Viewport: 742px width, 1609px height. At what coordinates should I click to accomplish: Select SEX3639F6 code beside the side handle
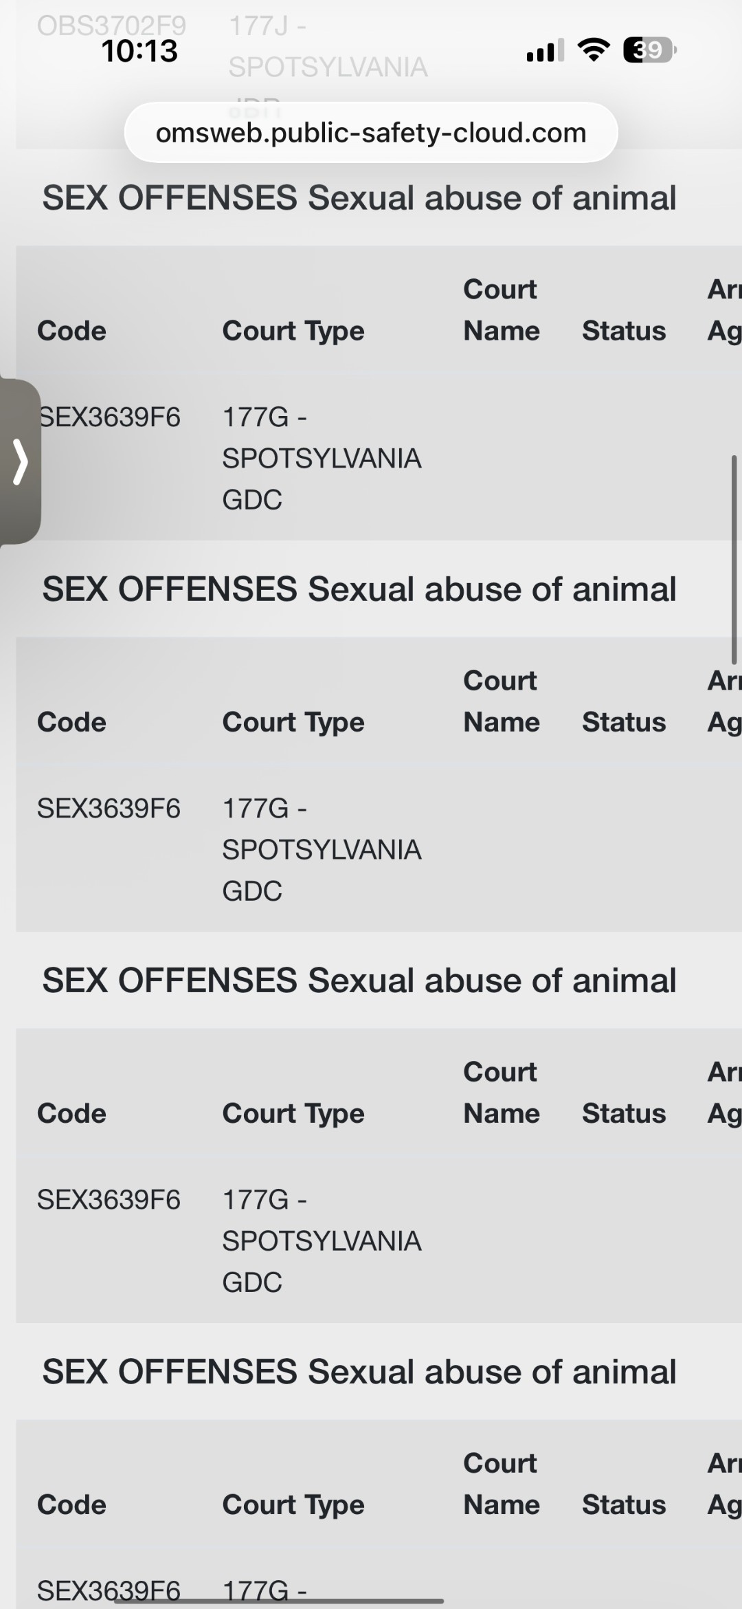coord(110,417)
